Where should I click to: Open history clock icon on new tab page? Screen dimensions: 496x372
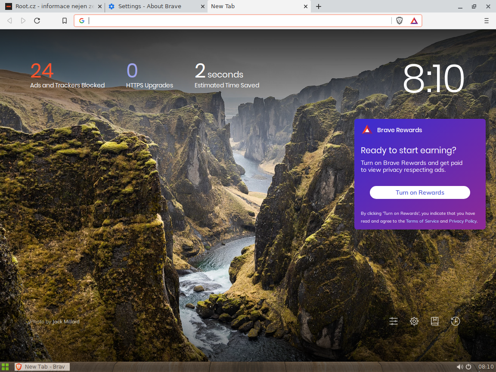(x=455, y=321)
